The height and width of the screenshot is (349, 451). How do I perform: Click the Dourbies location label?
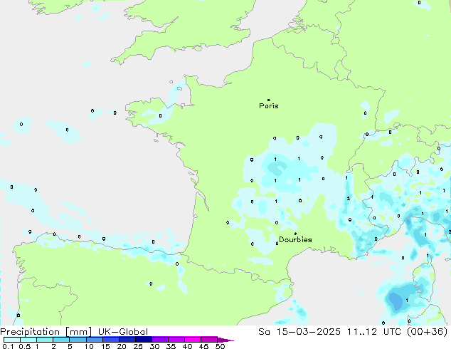[295, 239]
